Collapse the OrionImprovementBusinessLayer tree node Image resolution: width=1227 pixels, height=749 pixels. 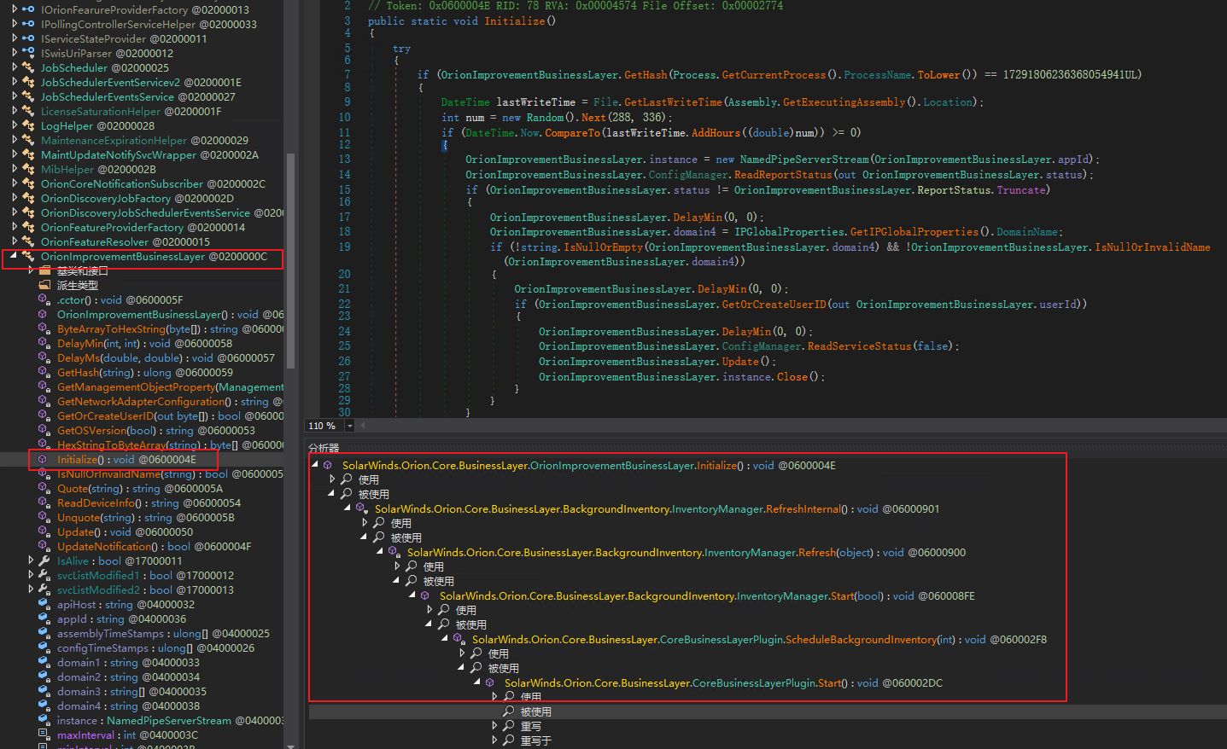pos(14,256)
